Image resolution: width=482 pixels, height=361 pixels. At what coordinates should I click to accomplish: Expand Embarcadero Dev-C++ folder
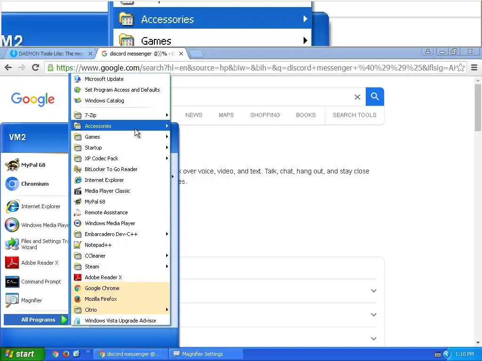(120, 234)
